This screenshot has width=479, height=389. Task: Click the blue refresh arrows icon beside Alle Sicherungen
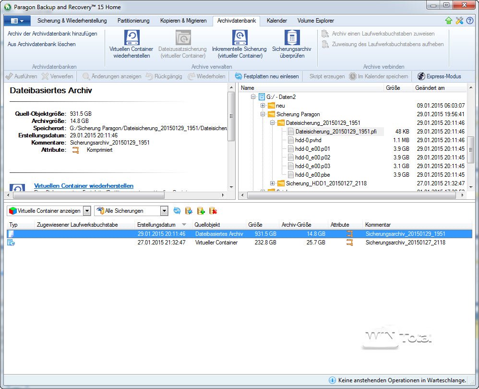pyautogui.click(x=177, y=211)
